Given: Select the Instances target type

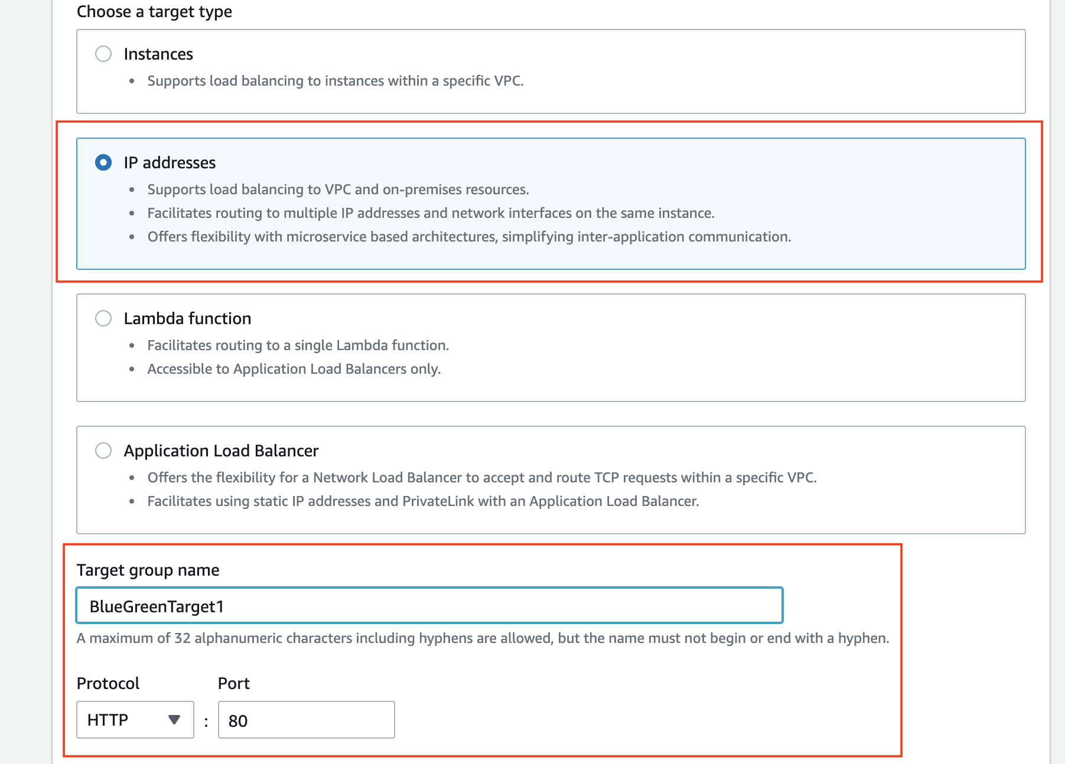Looking at the screenshot, I should [104, 53].
